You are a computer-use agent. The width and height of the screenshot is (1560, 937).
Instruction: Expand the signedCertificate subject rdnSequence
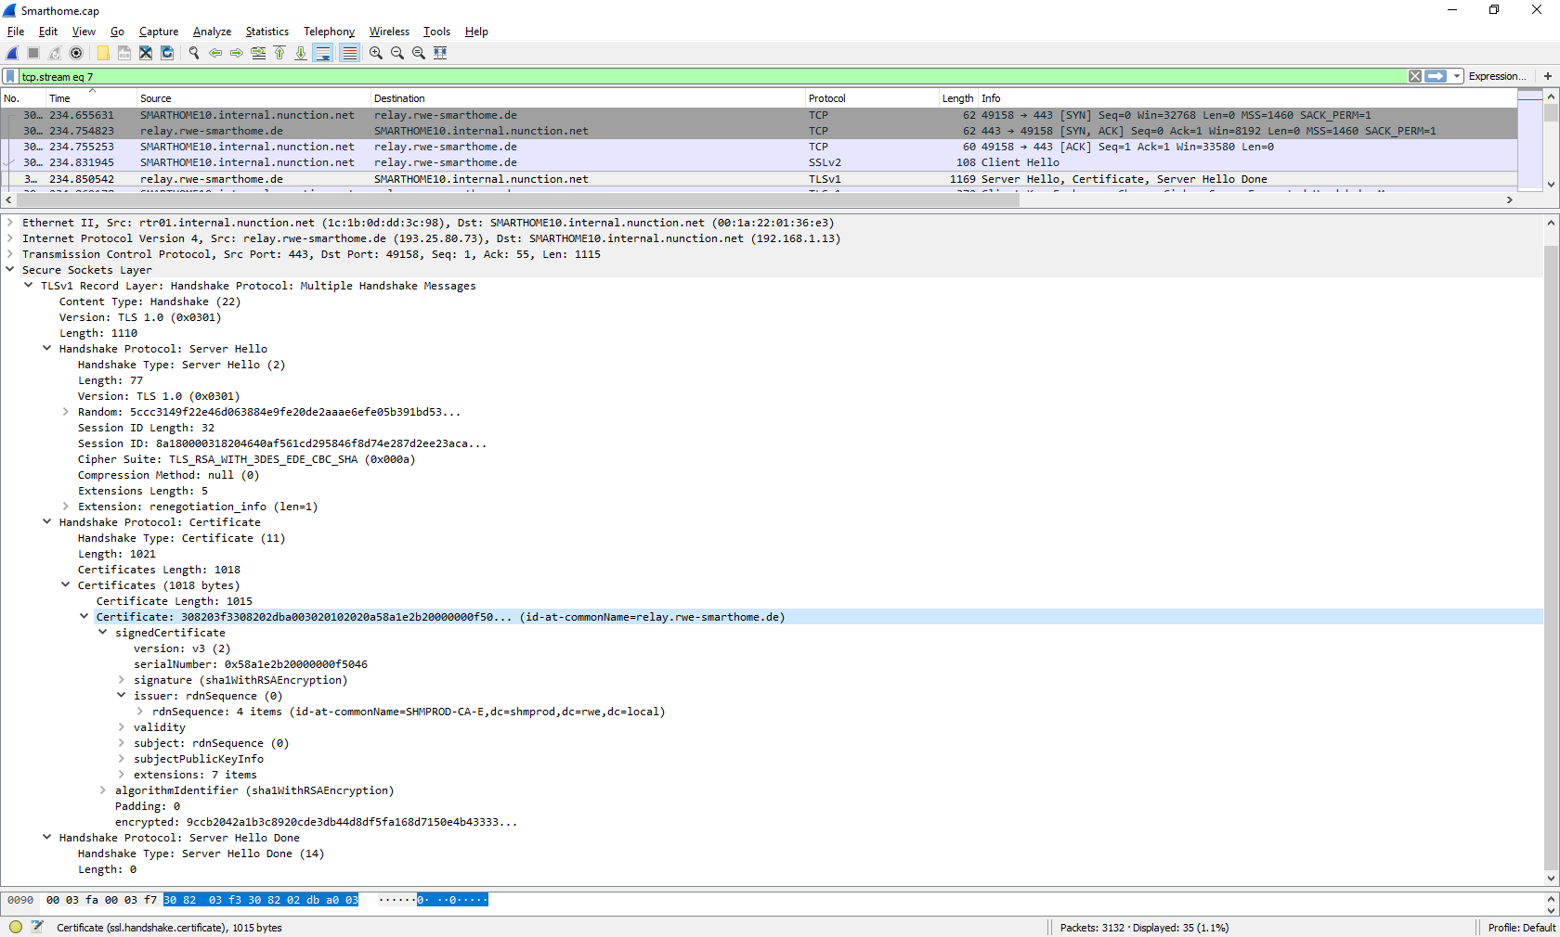(121, 743)
